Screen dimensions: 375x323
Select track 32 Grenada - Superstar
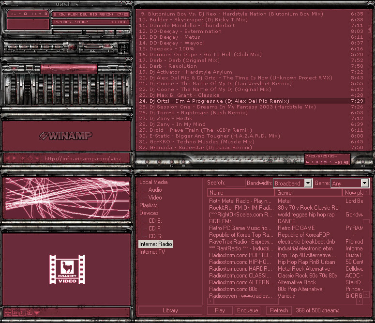pyautogui.click(x=251, y=147)
